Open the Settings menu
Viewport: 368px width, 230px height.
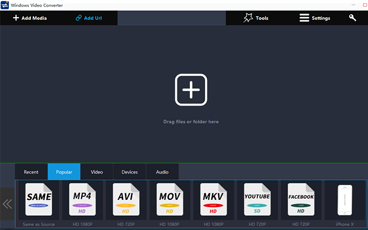tap(315, 18)
